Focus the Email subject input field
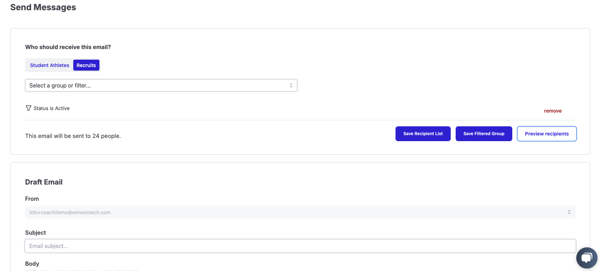600x271 pixels. coord(300,246)
